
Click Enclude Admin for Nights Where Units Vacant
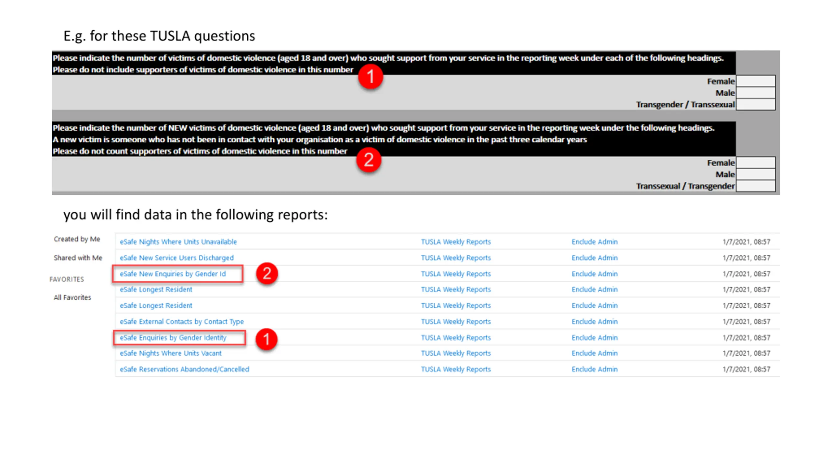(x=594, y=353)
